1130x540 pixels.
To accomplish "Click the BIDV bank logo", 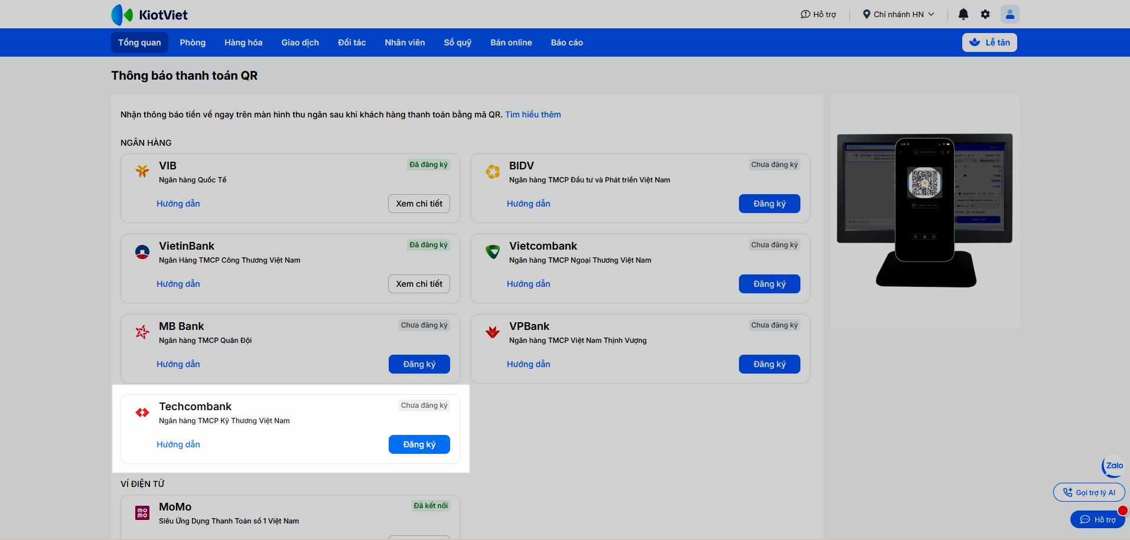I will (x=493, y=171).
